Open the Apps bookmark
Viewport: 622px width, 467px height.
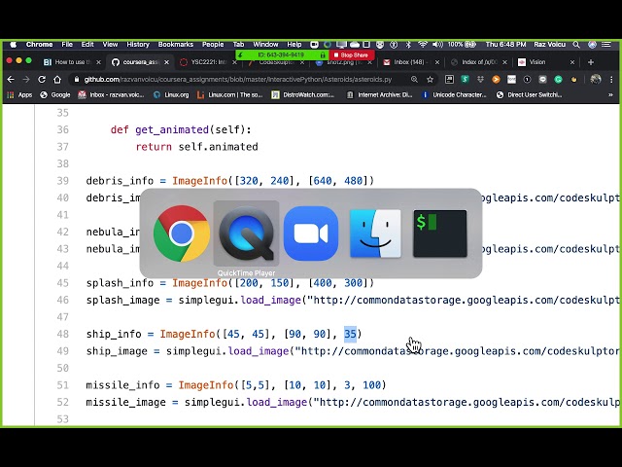(19, 95)
